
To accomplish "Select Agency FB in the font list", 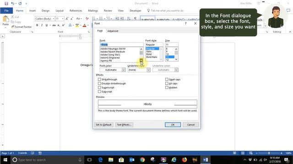I will [x=106, y=61].
